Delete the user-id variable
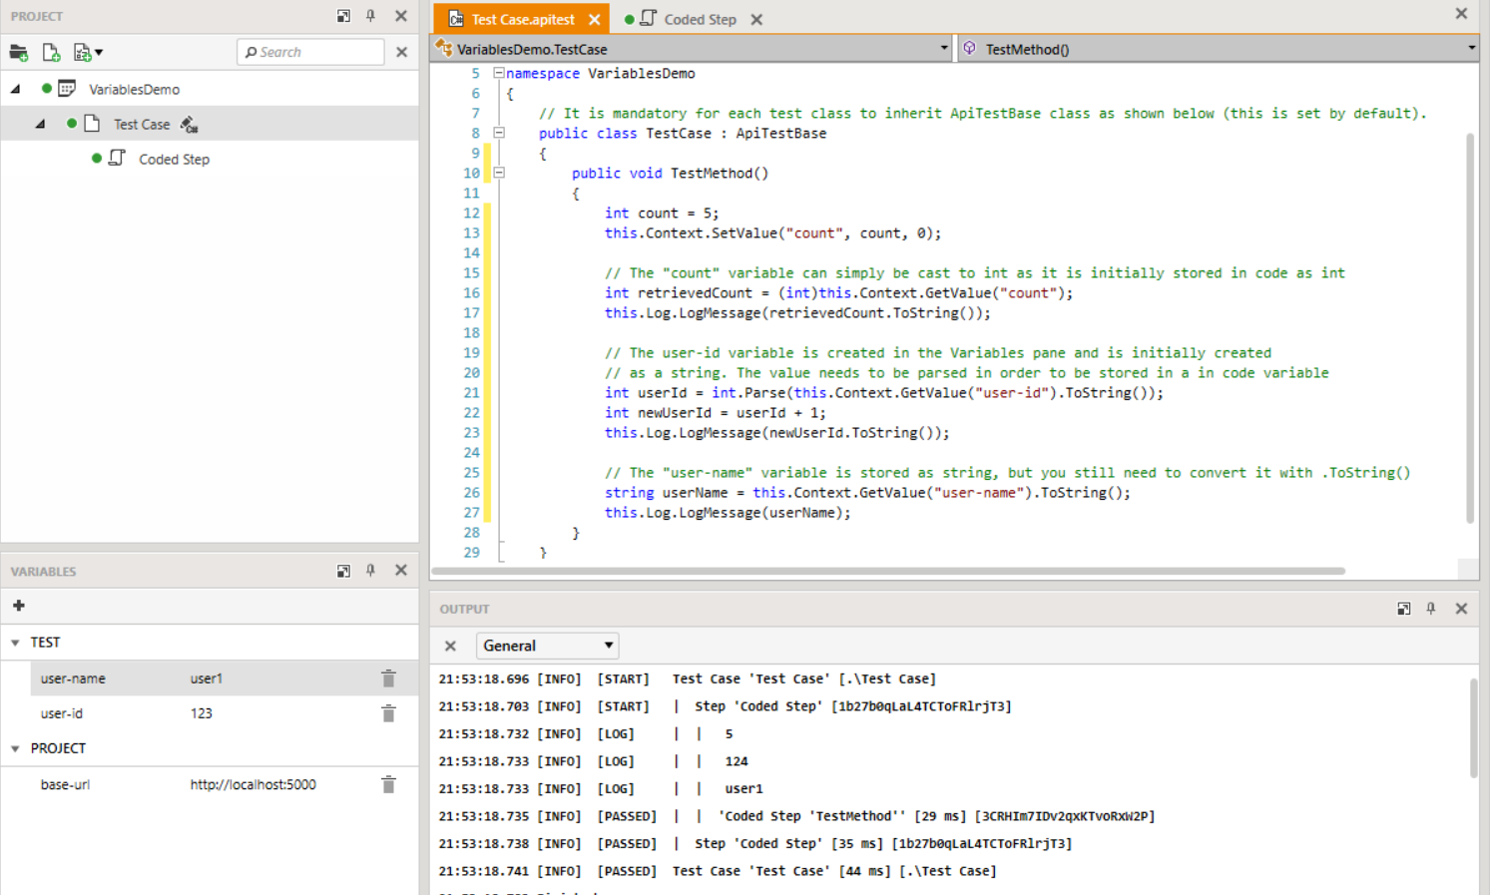The image size is (1490, 895). click(388, 713)
